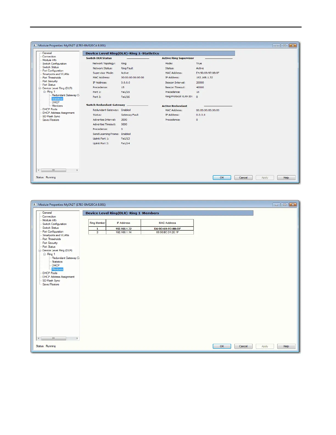
Task: Click tree scrollbar thumb in Statistics window
Action: click(54, 170)
